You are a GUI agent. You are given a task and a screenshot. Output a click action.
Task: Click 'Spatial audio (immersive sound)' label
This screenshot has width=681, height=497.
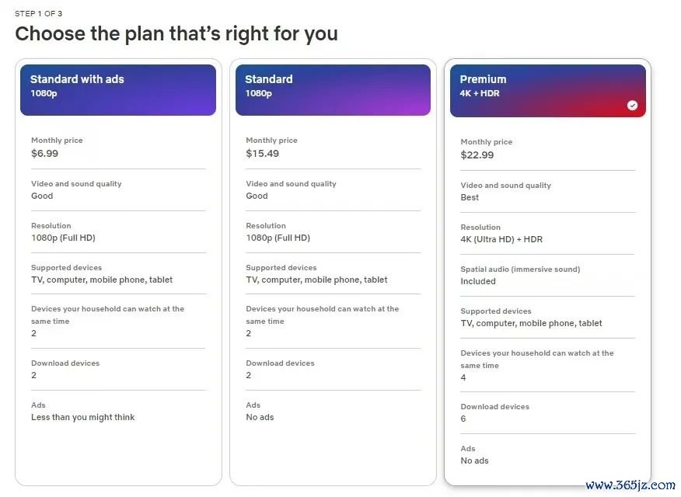[520, 269]
